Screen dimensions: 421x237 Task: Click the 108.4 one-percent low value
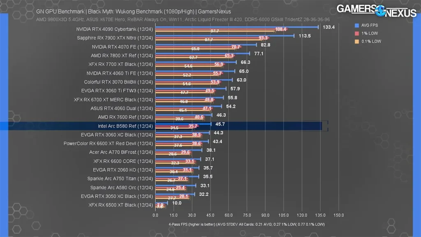point(280,29)
